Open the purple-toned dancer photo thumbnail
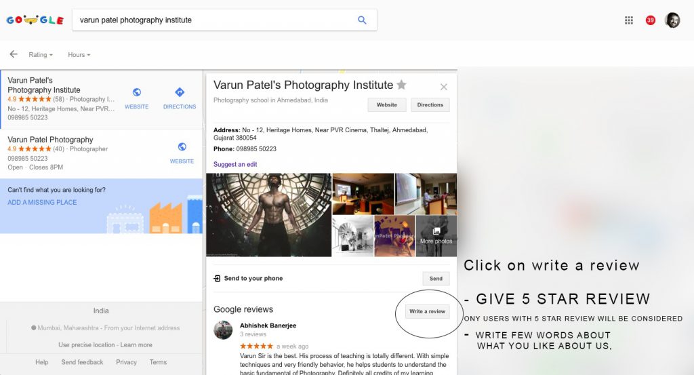The width and height of the screenshot is (694, 375). point(395,237)
